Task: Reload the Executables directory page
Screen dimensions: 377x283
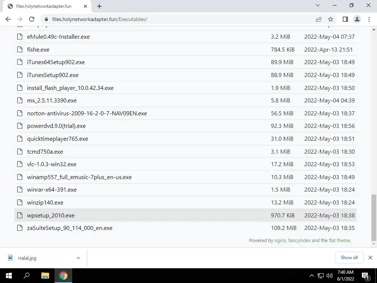Action: click(32, 19)
